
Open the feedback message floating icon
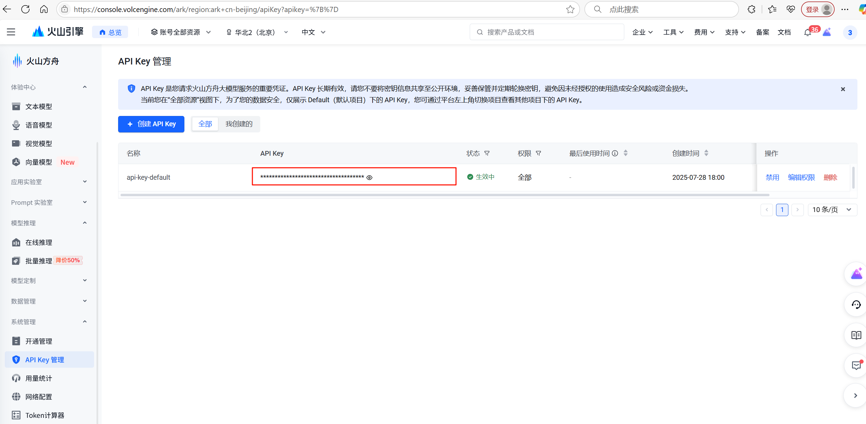click(x=856, y=365)
